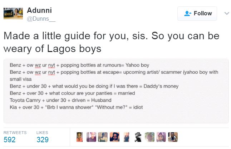The height and width of the screenshot is (149, 231).
Task: Click the black-and-white sixth liker avatar
Action: pyautogui.click(x=138, y=137)
